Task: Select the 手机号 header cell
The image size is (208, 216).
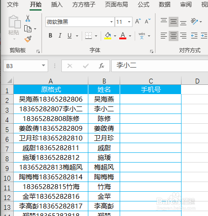Action: (151, 89)
